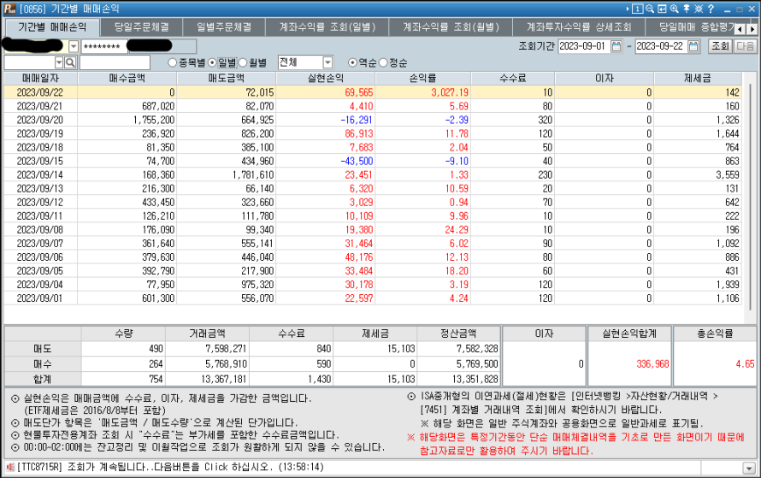This screenshot has height=478, width=761.
Task: Click the stock search magnifier icon
Action: pyautogui.click(x=70, y=62)
